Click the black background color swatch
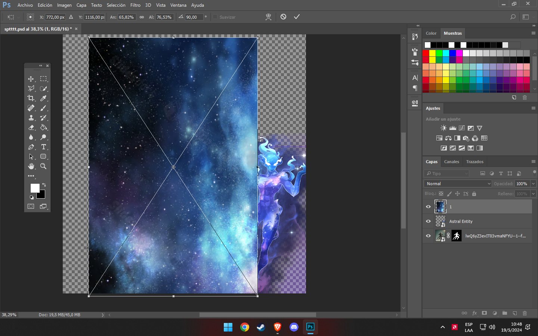This screenshot has height=336, width=538. click(x=41, y=195)
